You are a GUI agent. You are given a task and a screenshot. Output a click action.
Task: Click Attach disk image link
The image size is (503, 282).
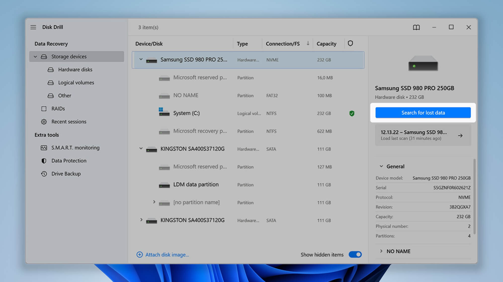coord(167,255)
